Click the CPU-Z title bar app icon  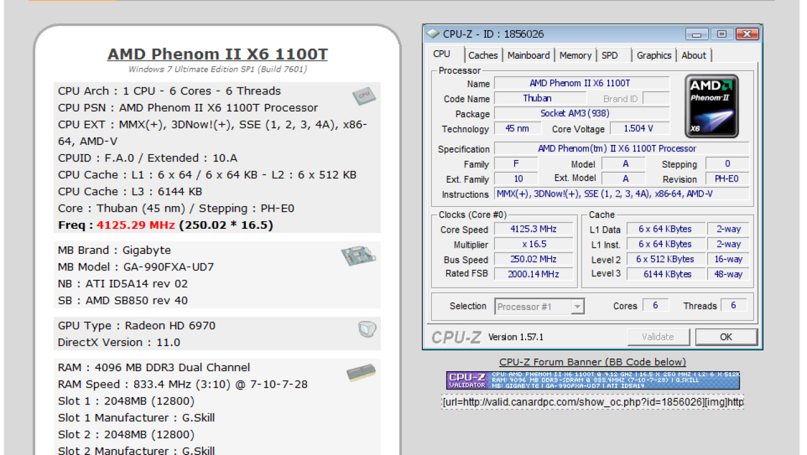pyautogui.click(x=433, y=33)
